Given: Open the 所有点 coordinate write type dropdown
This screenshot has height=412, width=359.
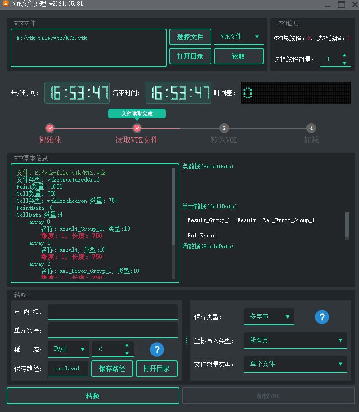Looking at the screenshot, I should coord(295,340).
